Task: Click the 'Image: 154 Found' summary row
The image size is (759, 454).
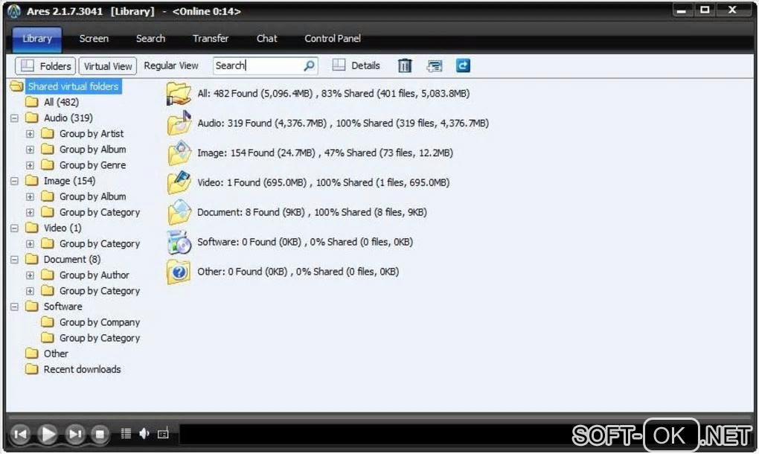Action: pyautogui.click(x=324, y=153)
